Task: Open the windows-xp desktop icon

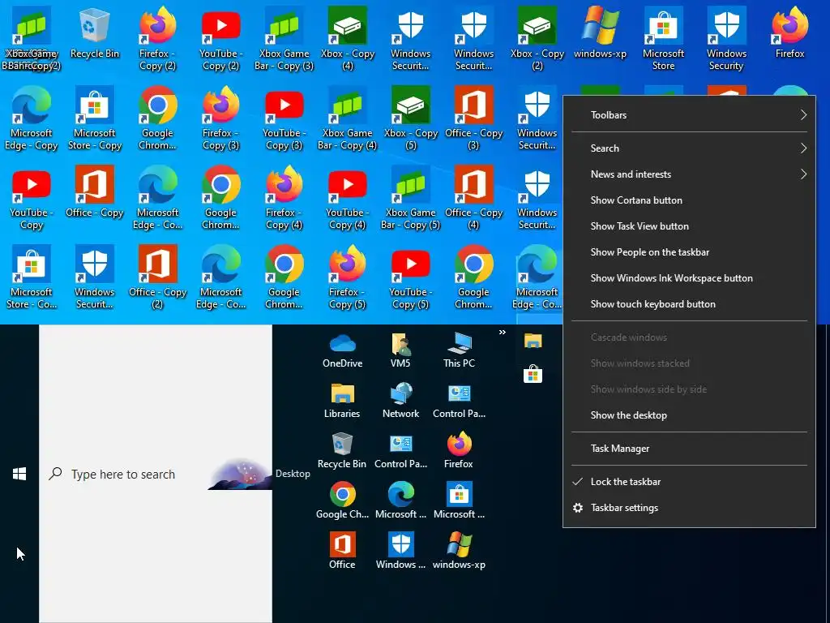Action: [600, 32]
